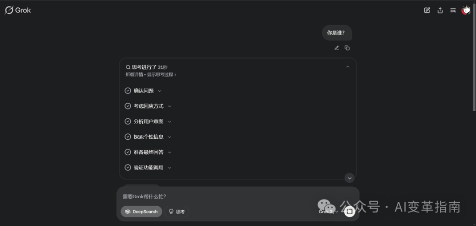Open chat history search icon
This screenshot has height=226, width=476.
[453, 10]
